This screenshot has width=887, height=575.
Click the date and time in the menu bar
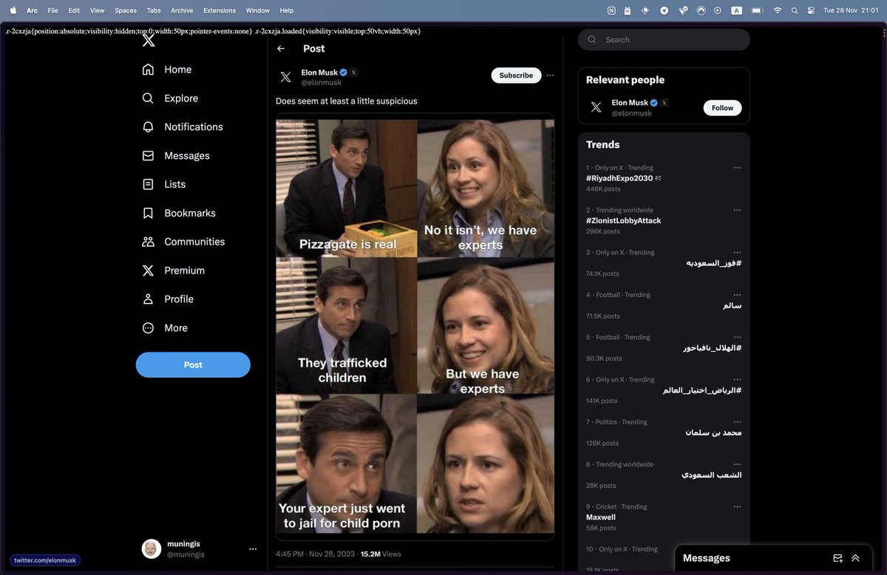pyautogui.click(x=851, y=10)
